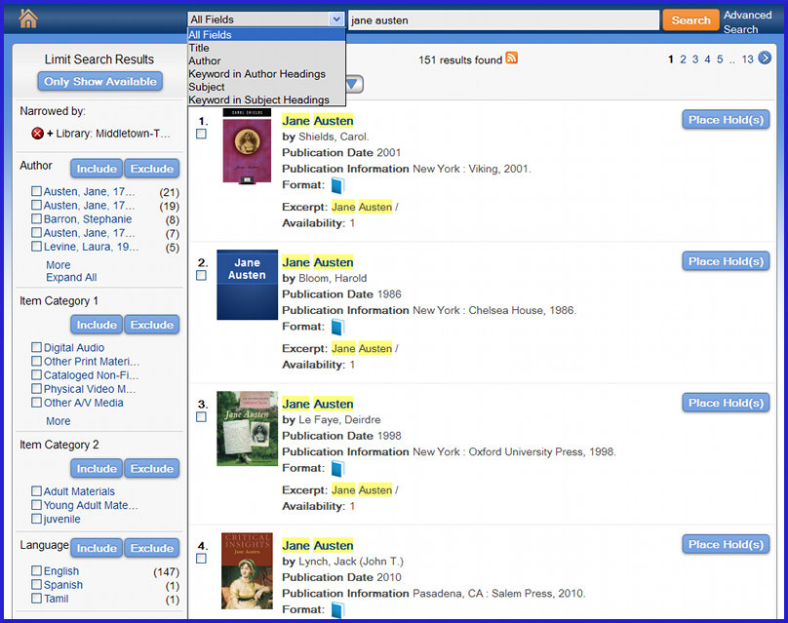The image size is (788, 623).
Task: Check Other A/V Media category
Action: click(x=36, y=402)
